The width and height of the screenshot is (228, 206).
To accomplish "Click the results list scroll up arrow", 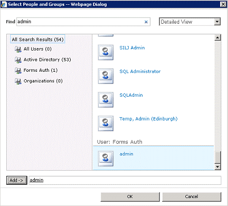I will tap(217, 38).
